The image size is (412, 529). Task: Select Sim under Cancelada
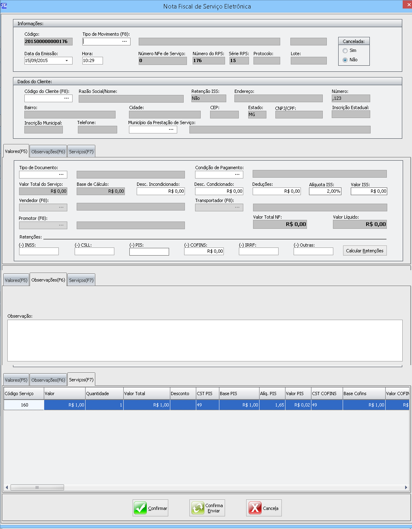tap(345, 51)
